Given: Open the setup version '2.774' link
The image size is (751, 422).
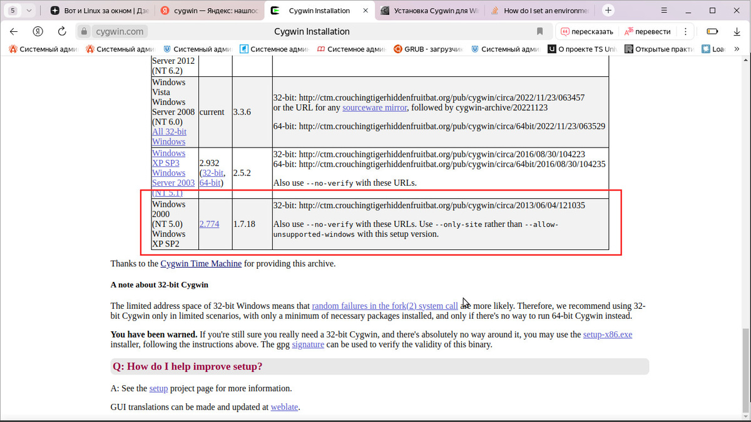Looking at the screenshot, I should pyautogui.click(x=209, y=224).
